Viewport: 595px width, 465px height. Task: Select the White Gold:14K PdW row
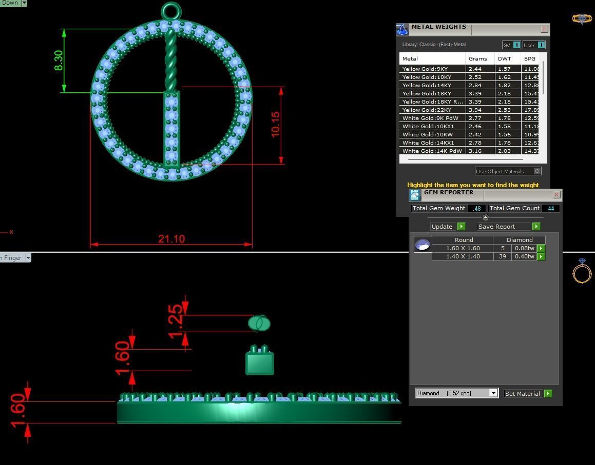469,151
